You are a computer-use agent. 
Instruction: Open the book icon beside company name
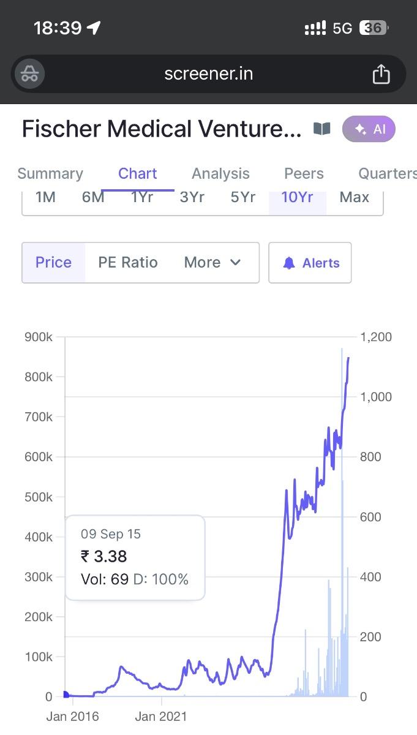pos(322,129)
